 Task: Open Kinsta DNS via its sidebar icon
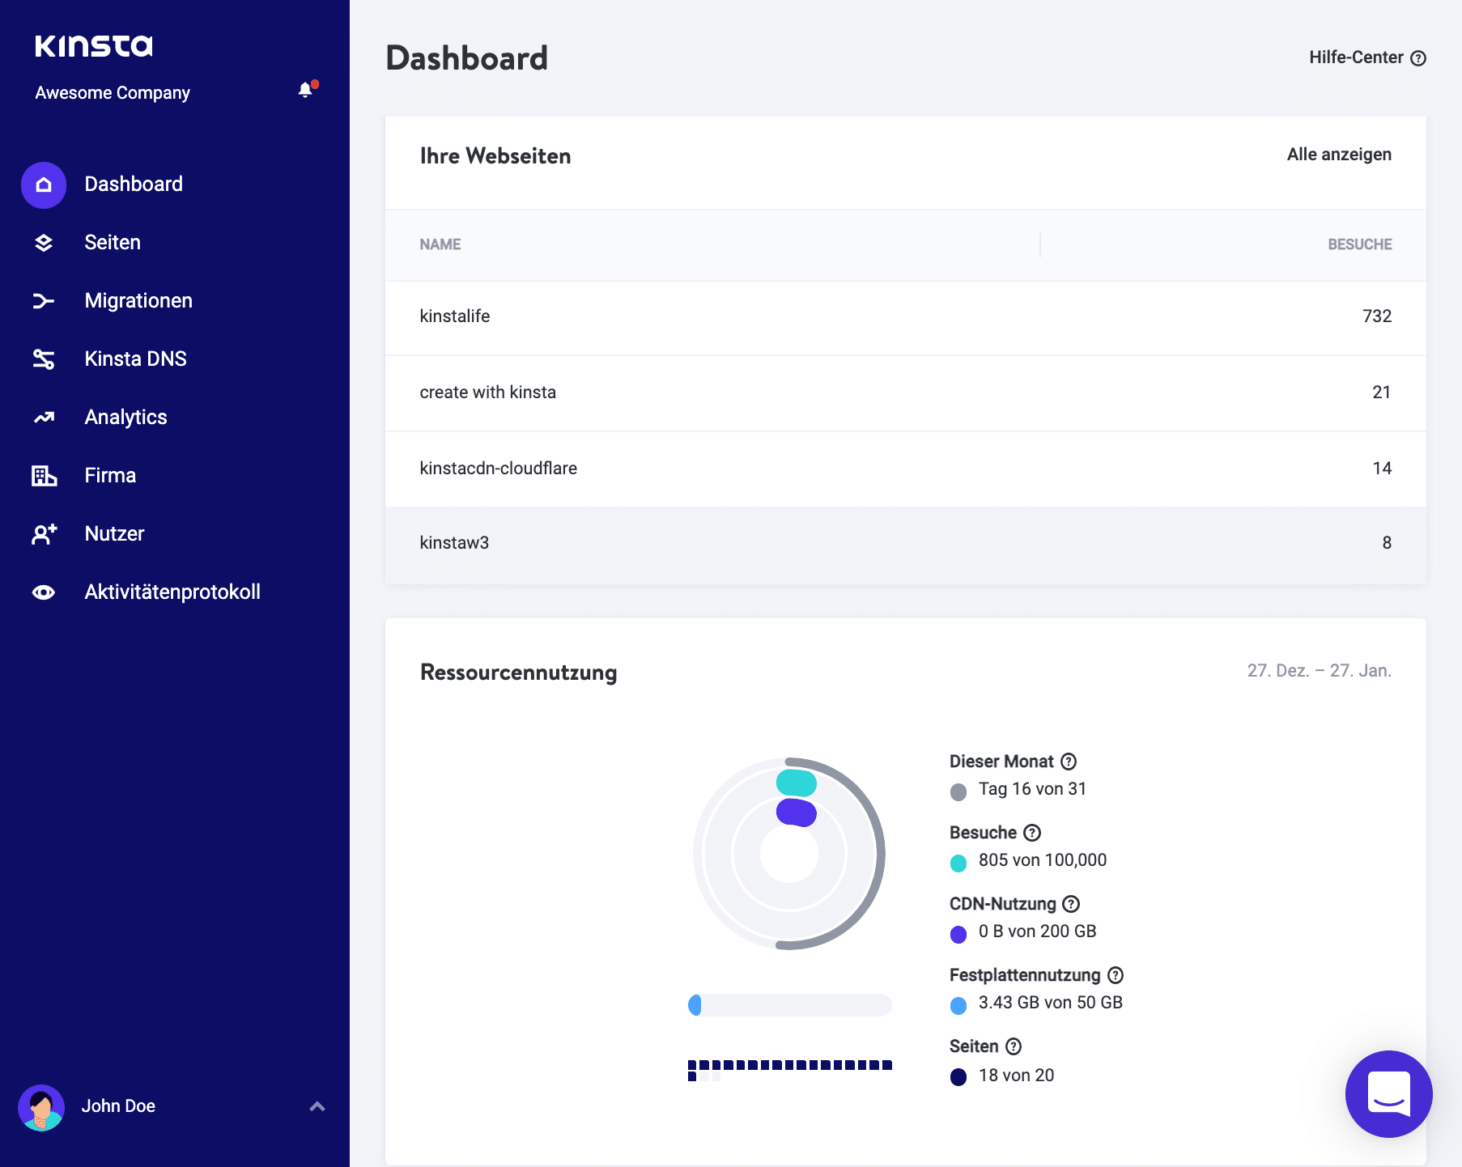click(43, 359)
